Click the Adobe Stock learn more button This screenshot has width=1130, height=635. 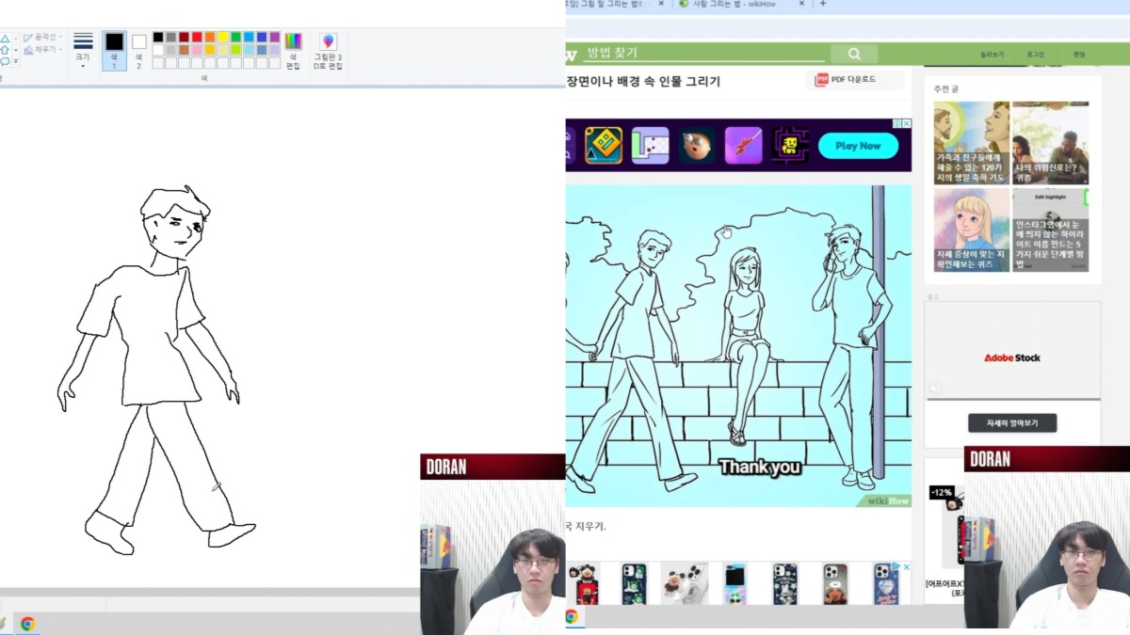(1012, 423)
